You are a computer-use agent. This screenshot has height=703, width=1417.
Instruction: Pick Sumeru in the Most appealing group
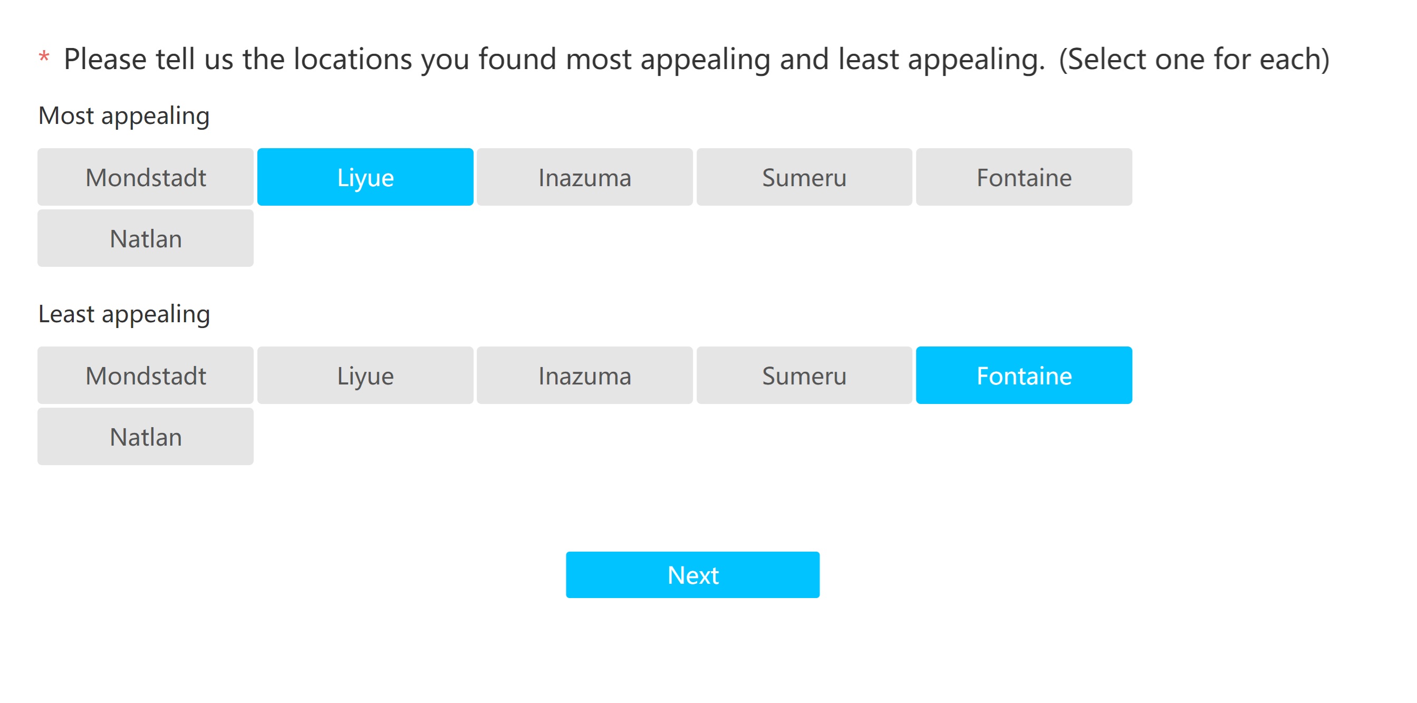click(x=804, y=177)
